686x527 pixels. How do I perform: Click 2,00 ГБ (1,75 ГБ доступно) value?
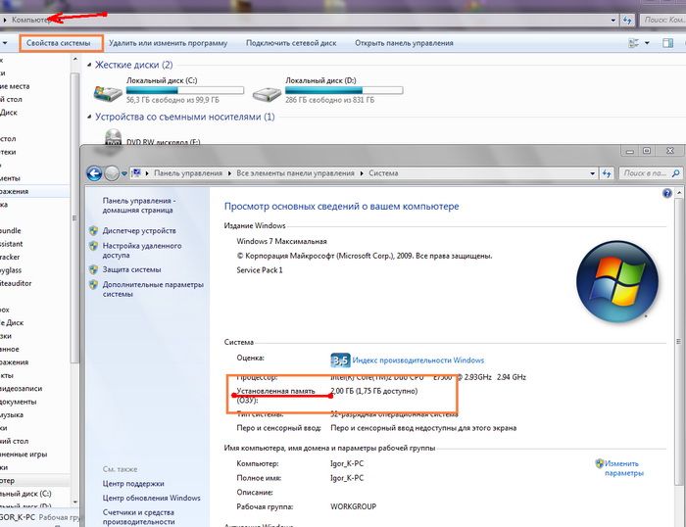pyautogui.click(x=374, y=391)
